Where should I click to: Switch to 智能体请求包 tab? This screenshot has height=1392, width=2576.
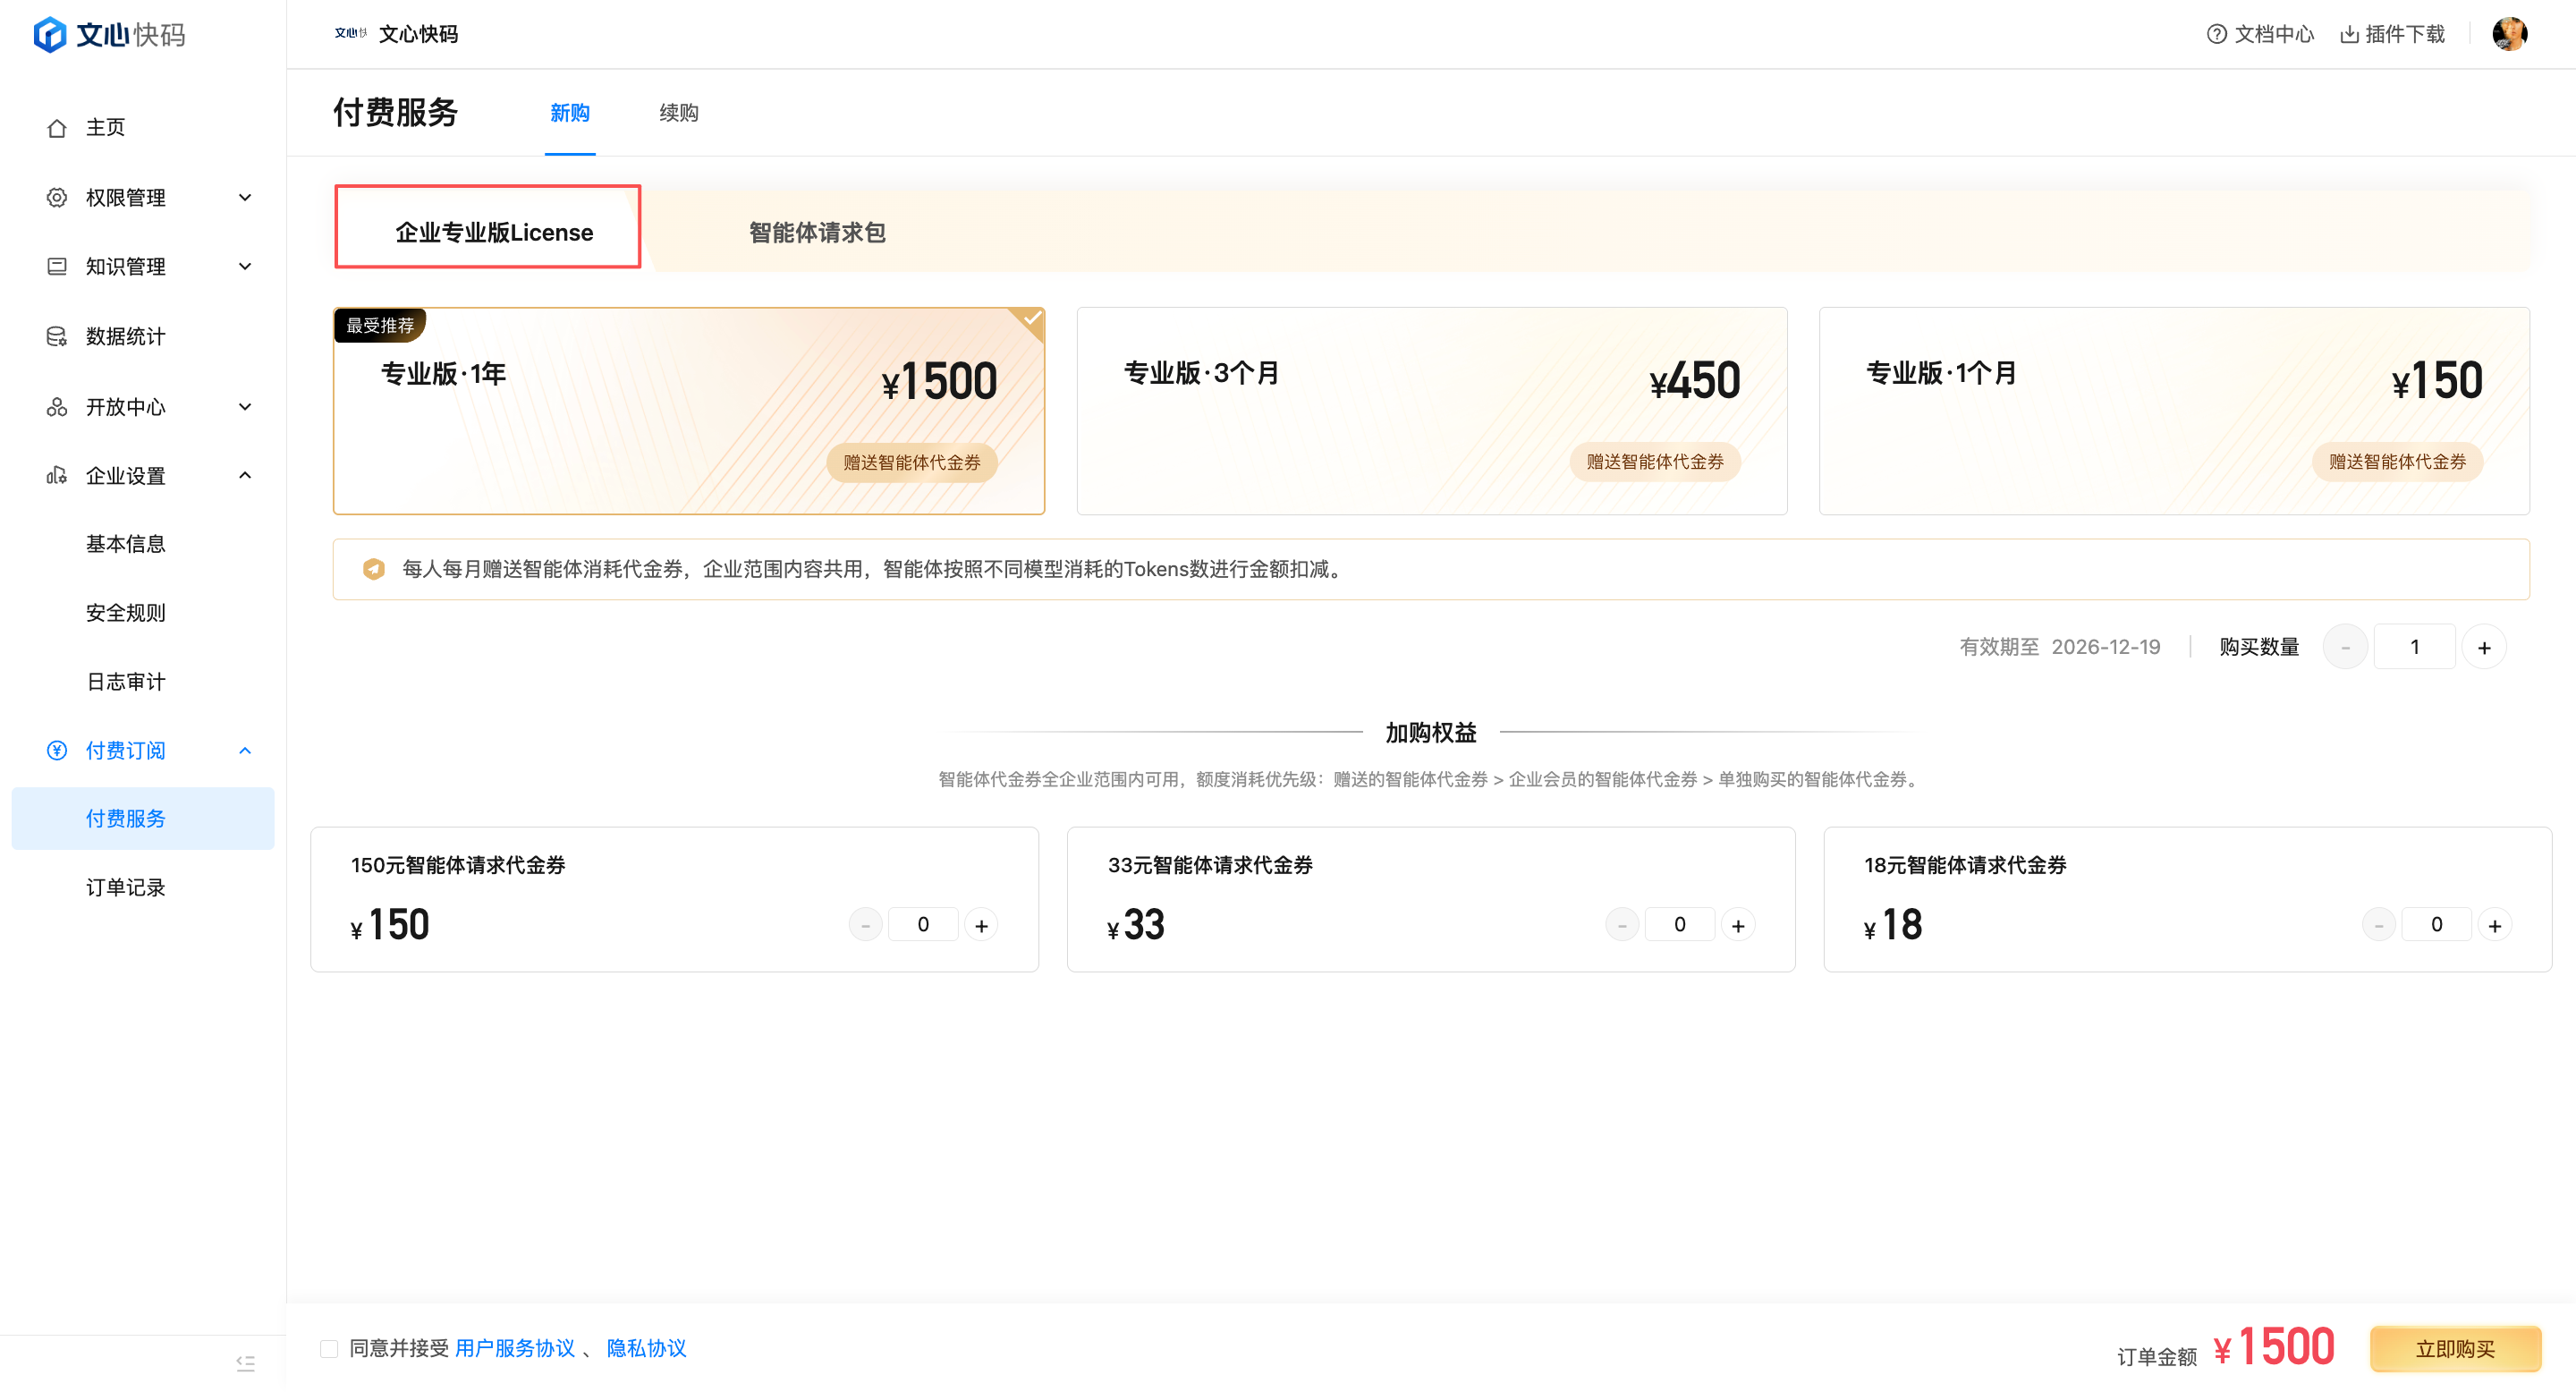(817, 232)
